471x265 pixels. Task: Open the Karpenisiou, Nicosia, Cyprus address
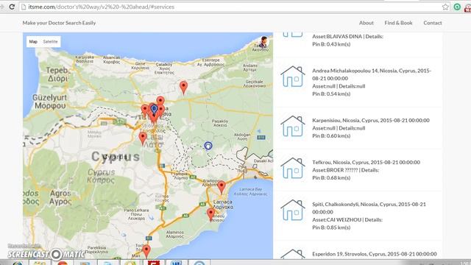(x=371, y=121)
